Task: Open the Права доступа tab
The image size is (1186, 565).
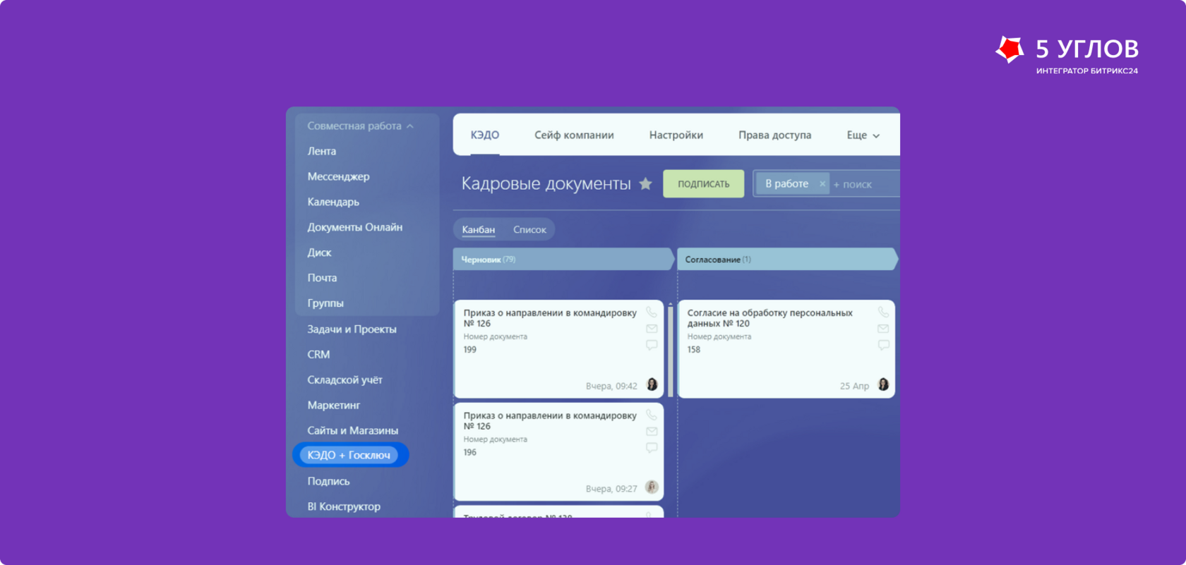Action: pos(774,135)
